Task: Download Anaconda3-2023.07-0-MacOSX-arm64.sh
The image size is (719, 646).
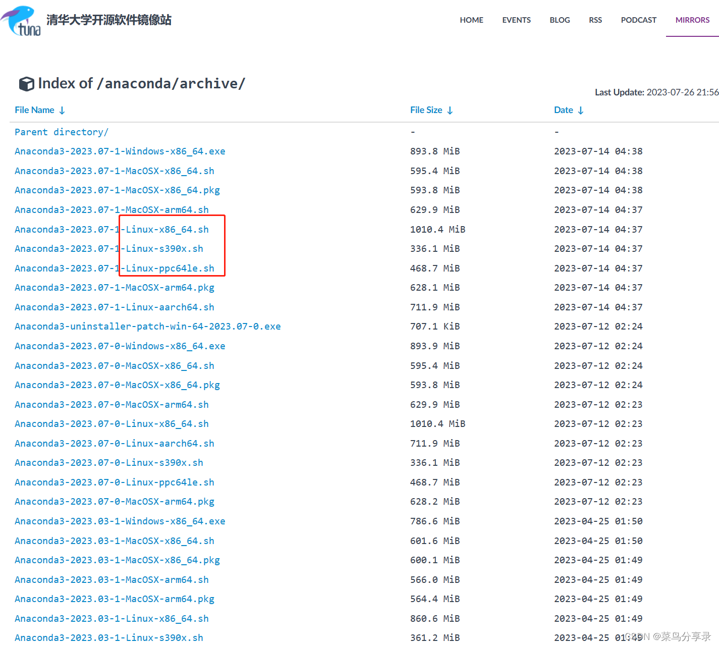Action: (x=112, y=405)
